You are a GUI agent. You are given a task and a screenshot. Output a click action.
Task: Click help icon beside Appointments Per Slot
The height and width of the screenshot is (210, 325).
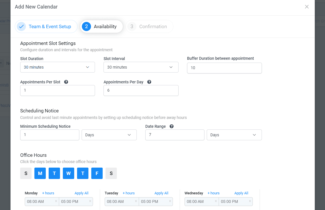coord(66,82)
